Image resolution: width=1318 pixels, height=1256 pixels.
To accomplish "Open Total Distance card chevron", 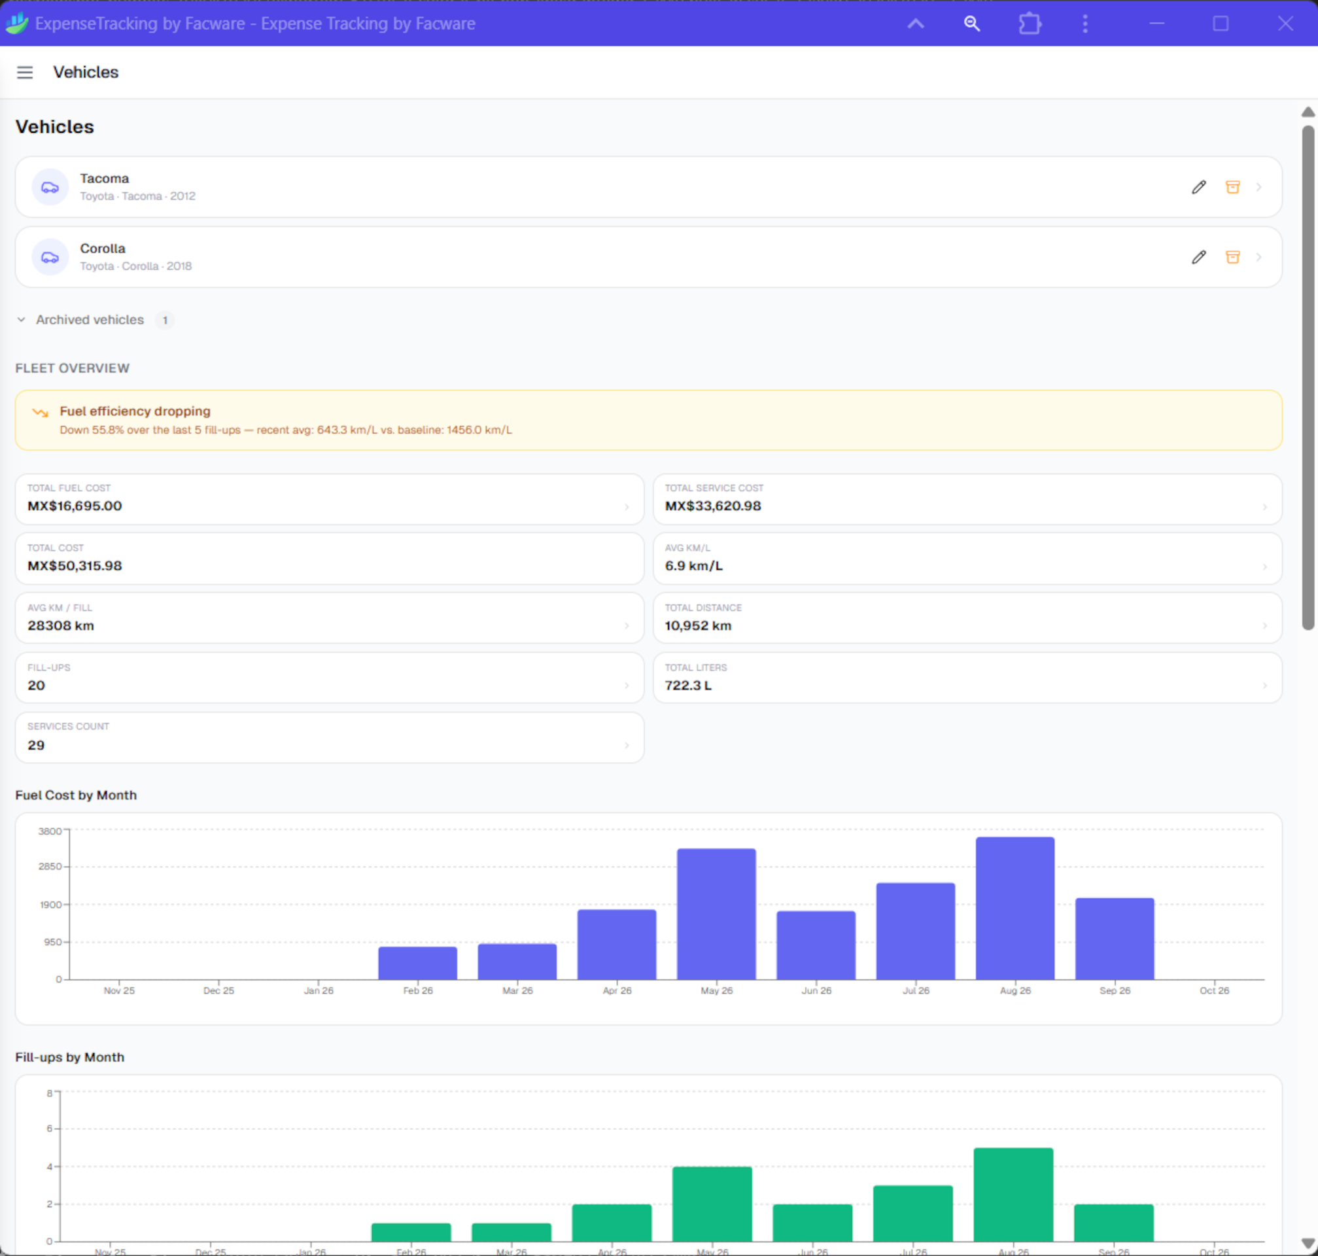I will point(1264,626).
